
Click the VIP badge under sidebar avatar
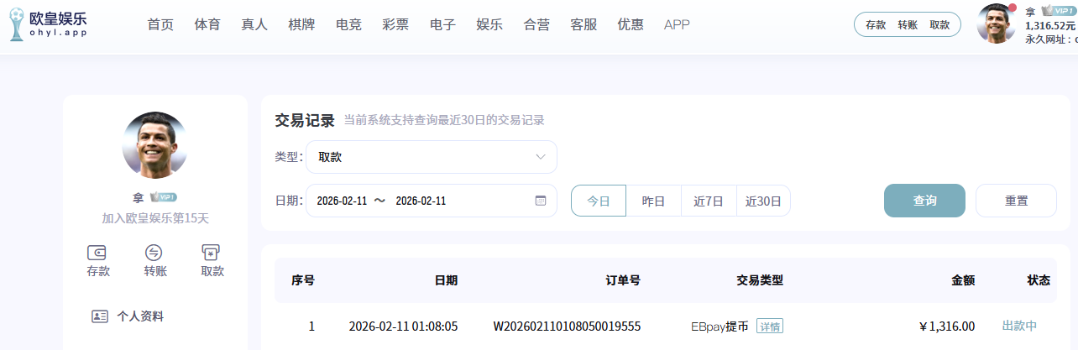(163, 197)
